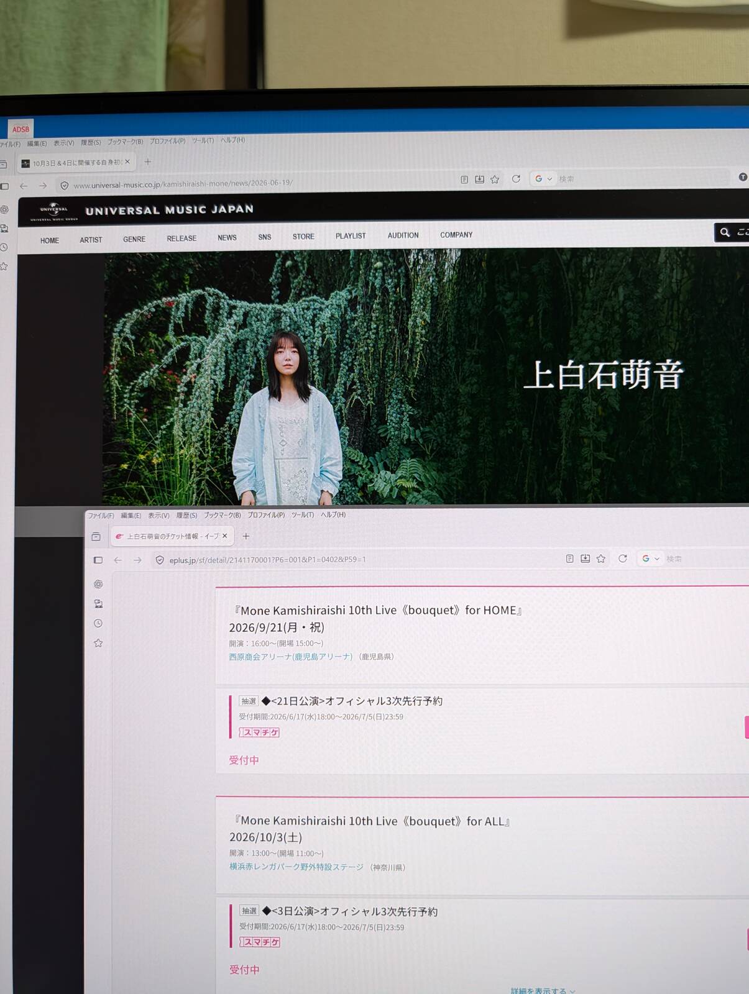Open 横浜赤レンガパーク野外特設ステージ venue link
749x994 pixels.
pyautogui.click(x=296, y=867)
